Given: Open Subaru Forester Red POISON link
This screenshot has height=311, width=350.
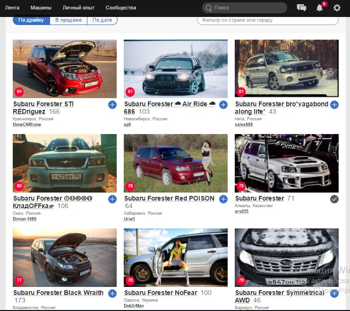Looking at the screenshot, I should pos(169,198).
